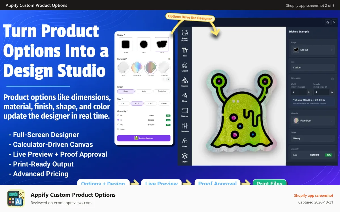340x212 pixels.
Task: Select the Custom quantity radio button
Action: point(118,129)
